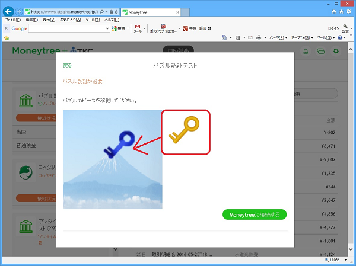Click the ワンタイム bank building icon
356x266 pixels.
pos(26,226)
